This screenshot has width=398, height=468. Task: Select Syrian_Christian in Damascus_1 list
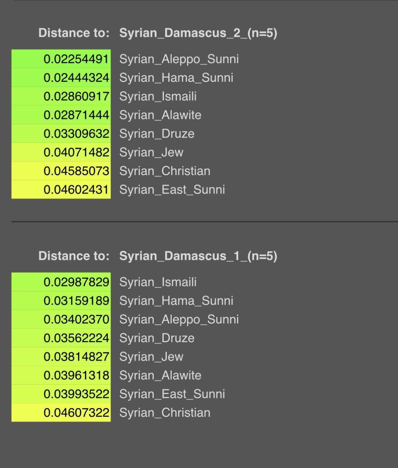pyautogui.click(x=165, y=412)
